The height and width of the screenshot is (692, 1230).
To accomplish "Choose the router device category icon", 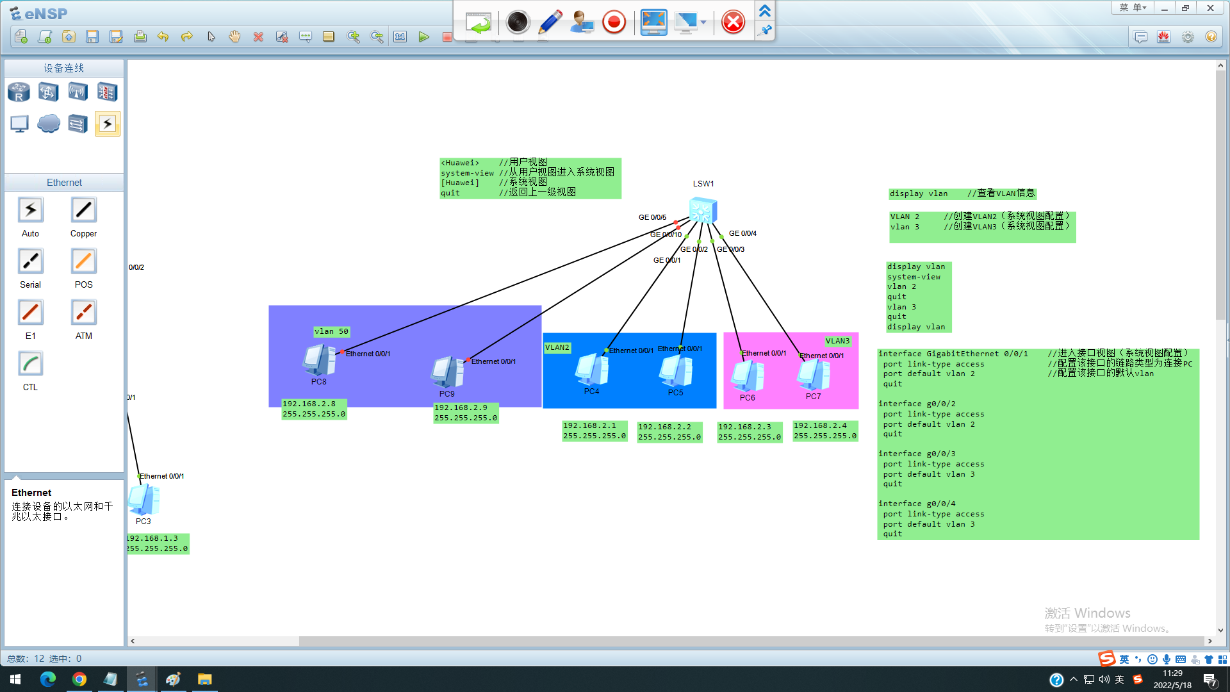I will point(19,92).
